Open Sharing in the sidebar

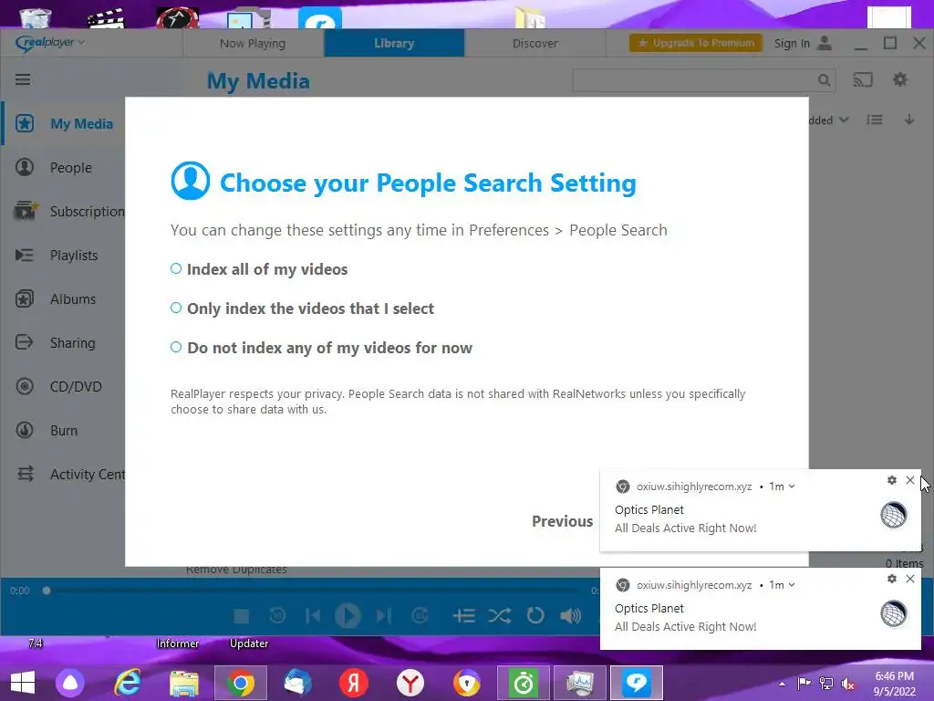(64, 343)
